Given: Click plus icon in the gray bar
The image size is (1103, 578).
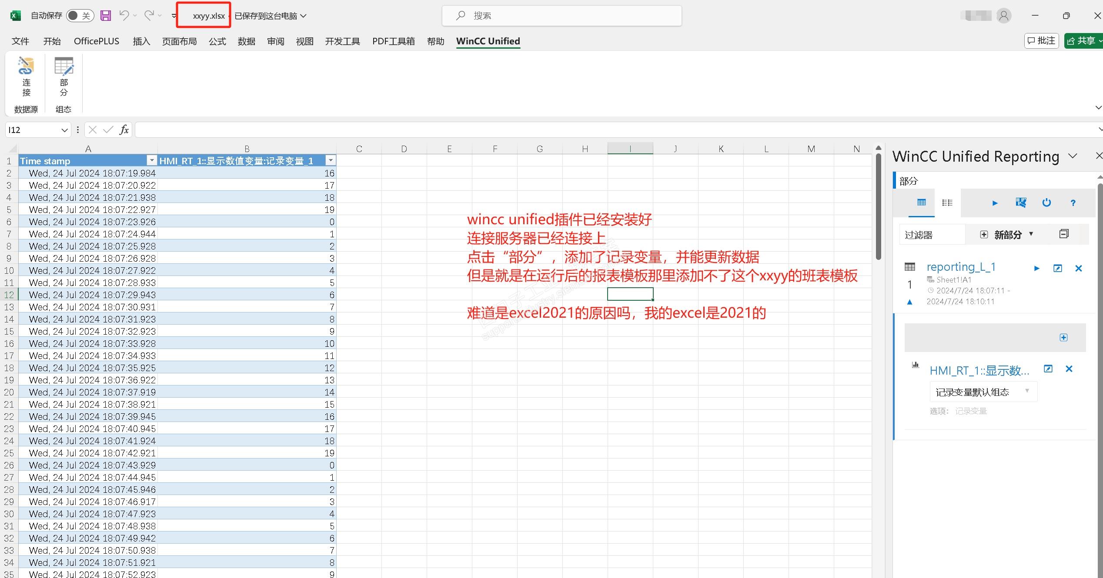Looking at the screenshot, I should coord(1063,338).
